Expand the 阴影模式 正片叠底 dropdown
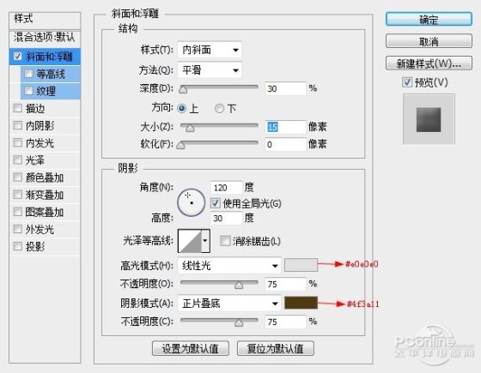The width and height of the screenshot is (481, 373). click(229, 304)
